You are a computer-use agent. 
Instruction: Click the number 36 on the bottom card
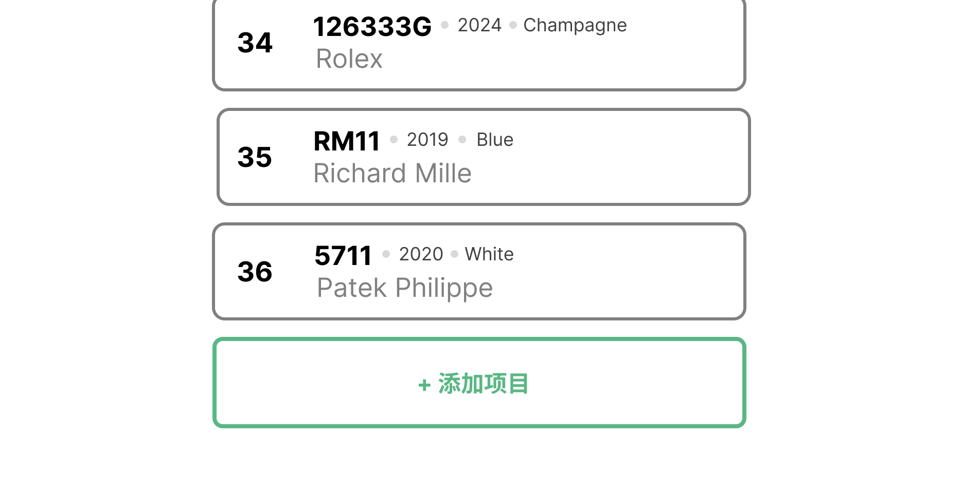[255, 272]
